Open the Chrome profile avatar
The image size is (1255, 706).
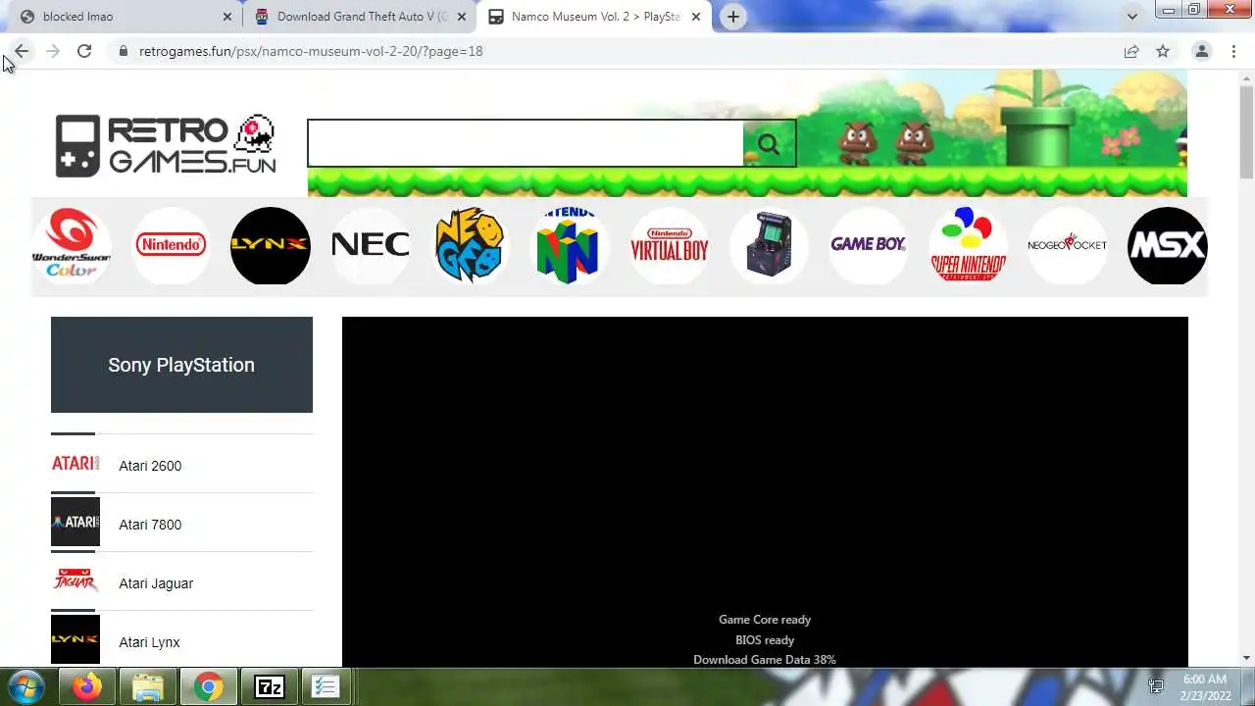coord(1202,51)
